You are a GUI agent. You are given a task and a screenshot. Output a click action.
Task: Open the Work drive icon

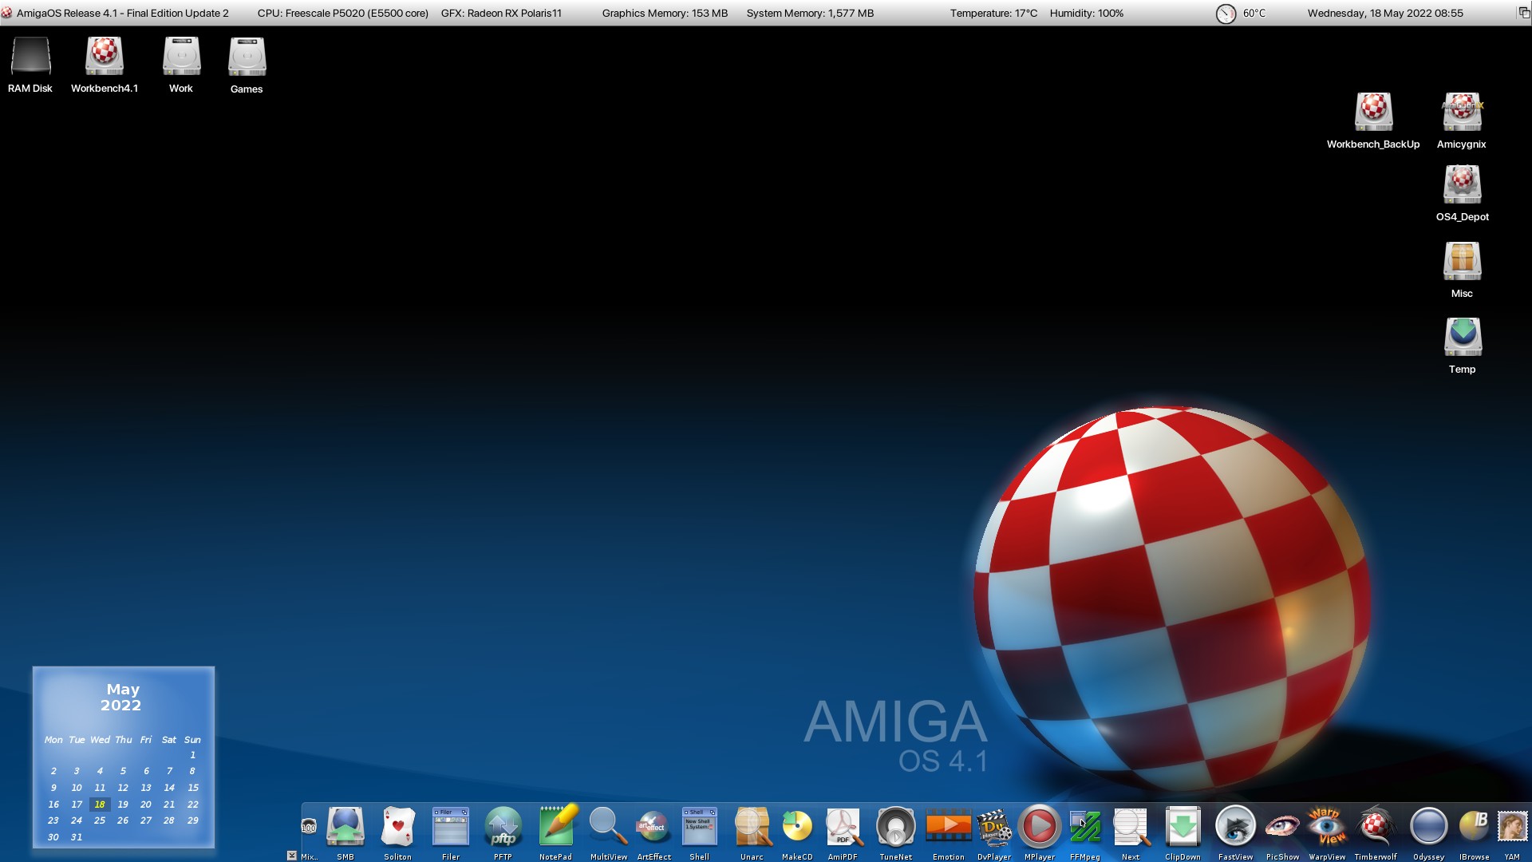pyautogui.click(x=181, y=57)
